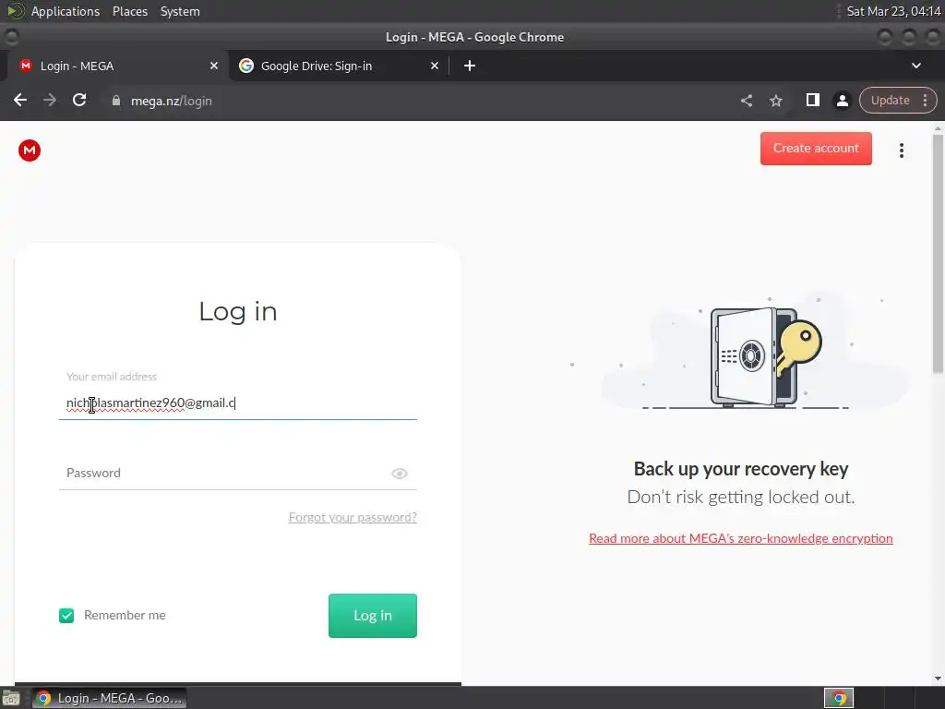Toggle password visibility eye icon
The height and width of the screenshot is (709, 945).
[400, 474]
